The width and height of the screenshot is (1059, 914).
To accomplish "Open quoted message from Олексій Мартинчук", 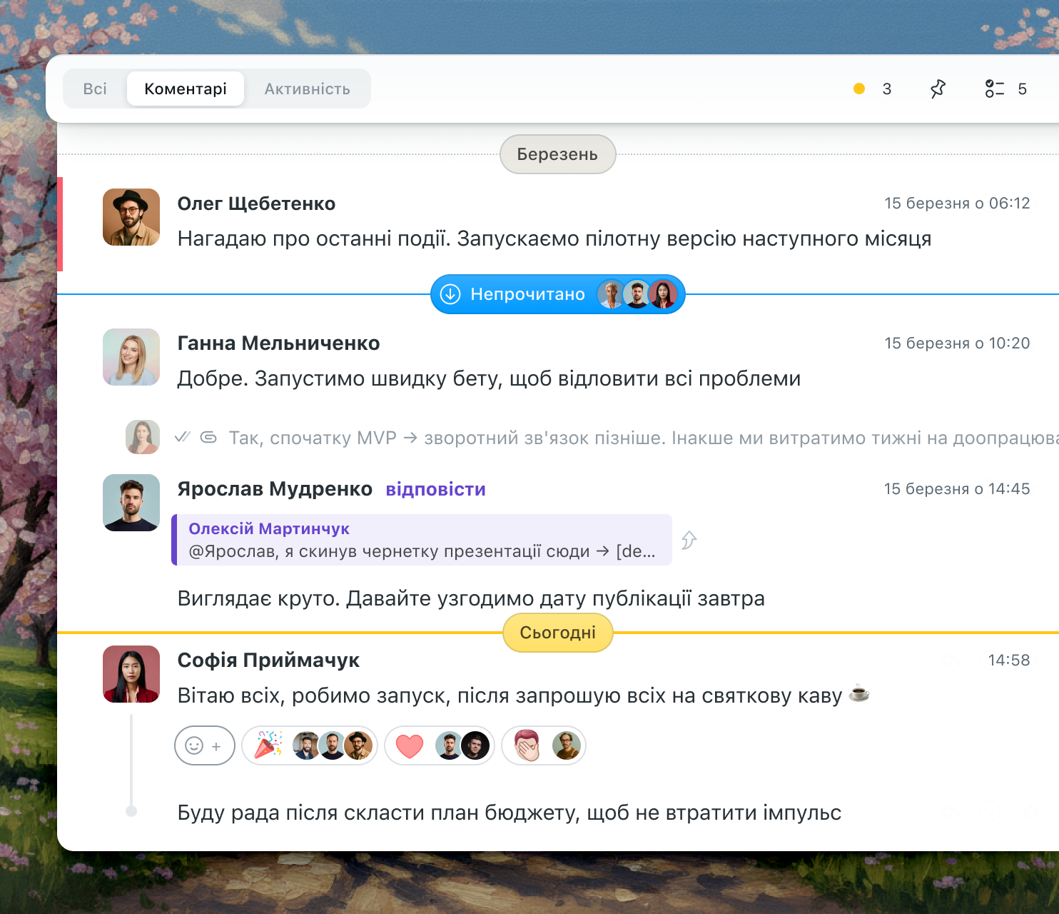I will pos(421,541).
